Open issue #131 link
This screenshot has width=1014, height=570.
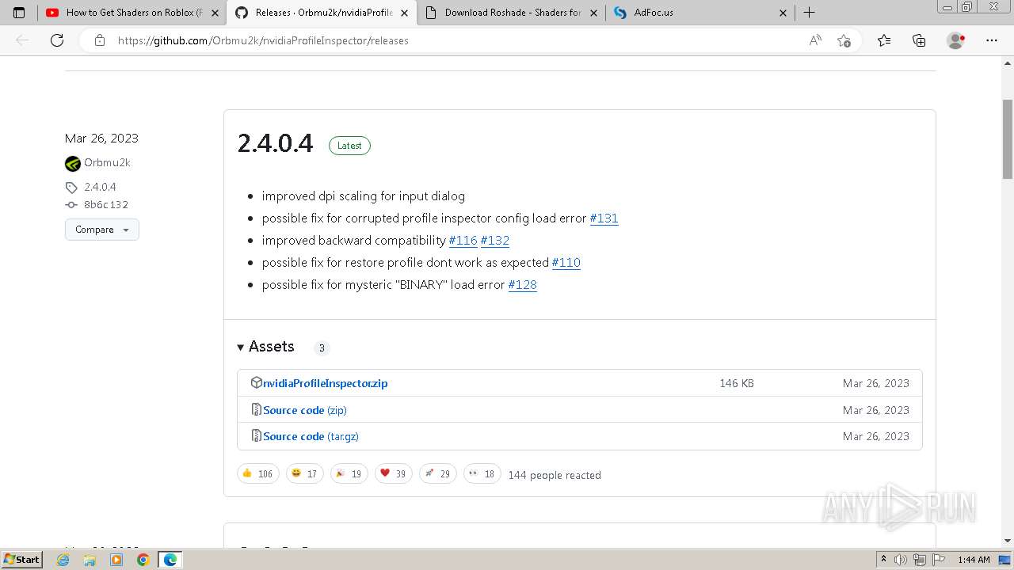pyautogui.click(x=604, y=218)
